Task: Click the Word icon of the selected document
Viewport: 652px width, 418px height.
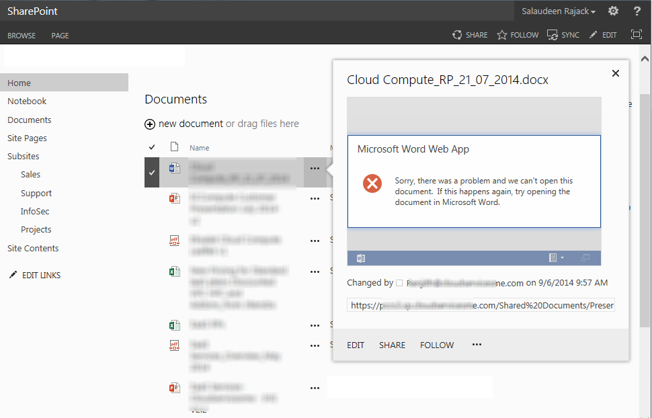Action: pos(175,168)
